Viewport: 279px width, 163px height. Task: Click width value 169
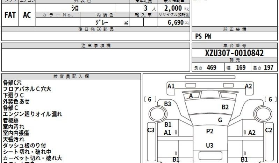click(x=241, y=68)
